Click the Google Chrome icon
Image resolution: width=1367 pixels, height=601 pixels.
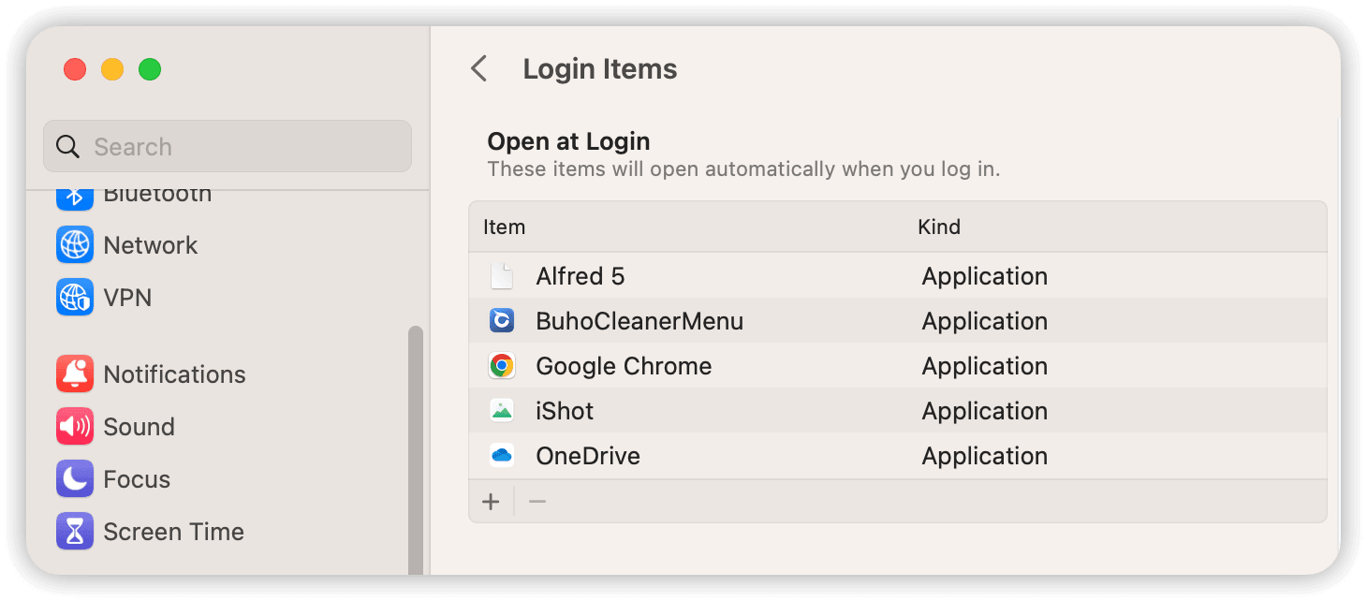(502, 366)
